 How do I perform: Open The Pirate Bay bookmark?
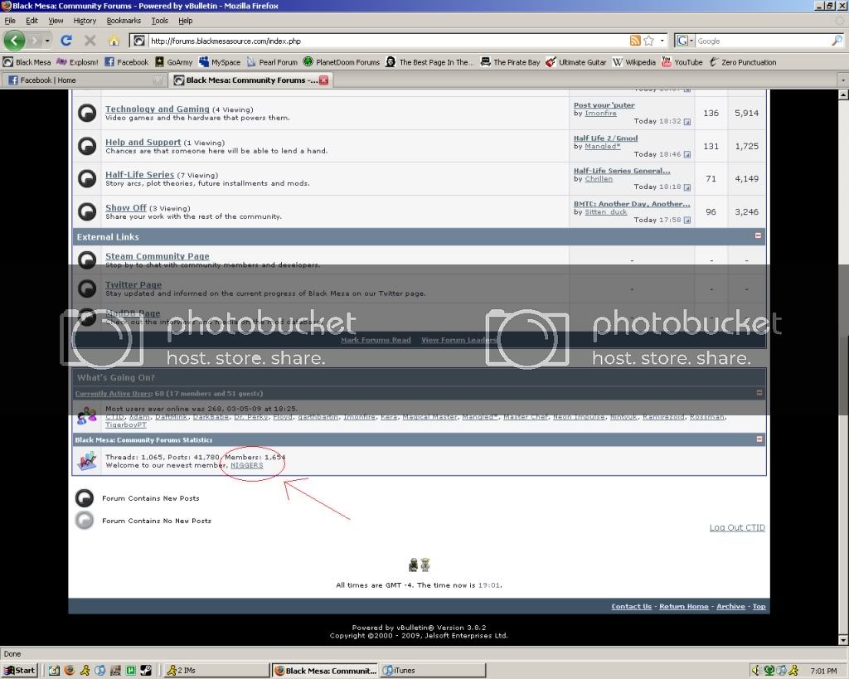[511, 62]
